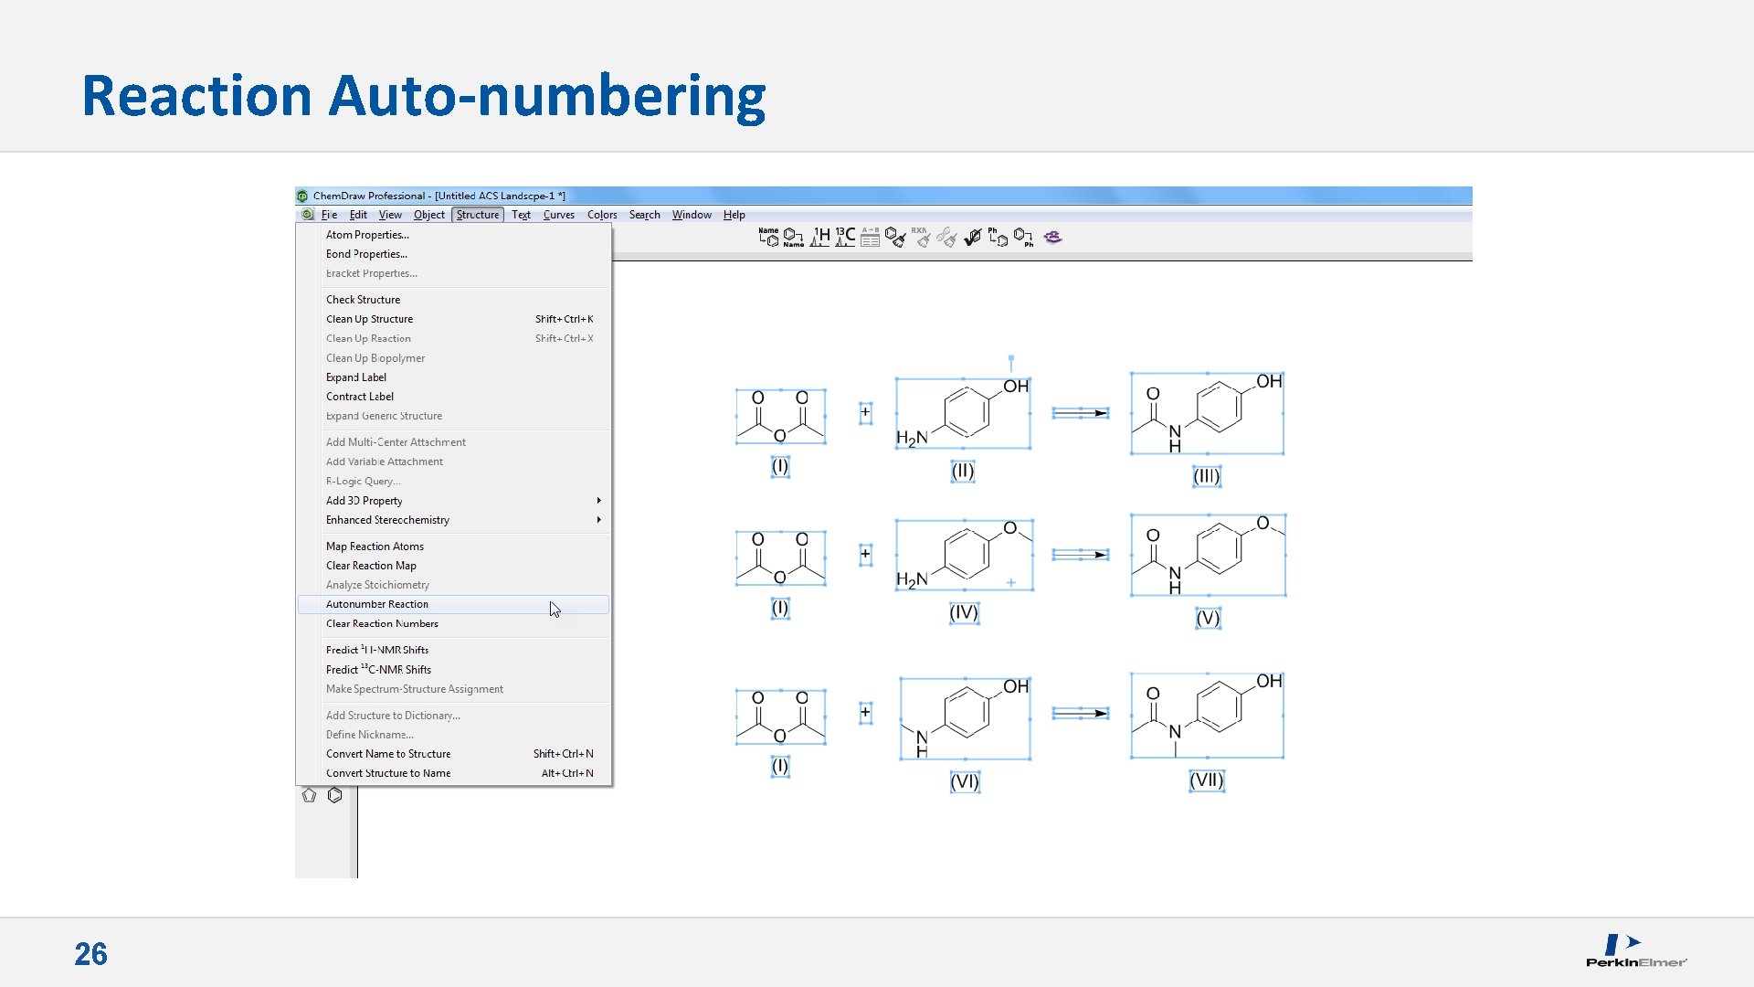Click Convert Structure to Name toolbar icon

pyautogui.click(x=794, y=238)
